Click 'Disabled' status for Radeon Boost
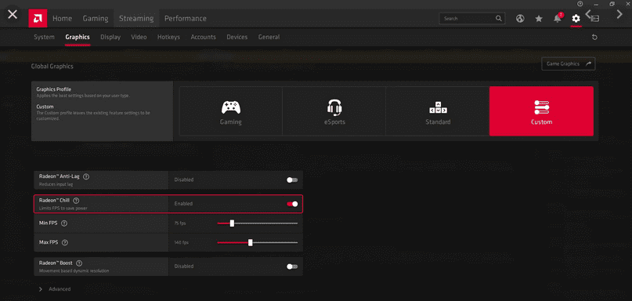This screenshot has width=632, height=301. (x=184, y=267)
